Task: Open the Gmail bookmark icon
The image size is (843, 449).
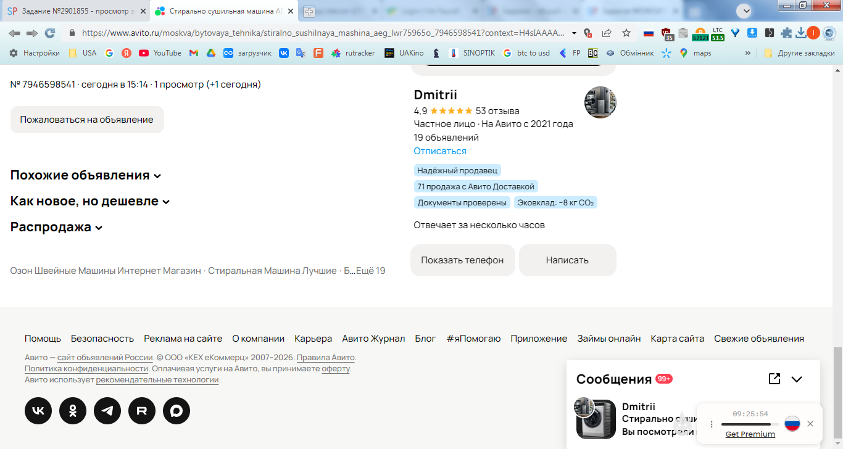Action: [193, 53]
